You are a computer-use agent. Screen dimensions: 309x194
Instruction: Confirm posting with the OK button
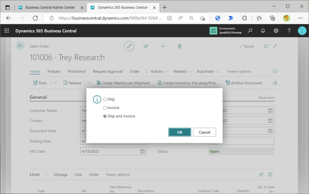180,132
